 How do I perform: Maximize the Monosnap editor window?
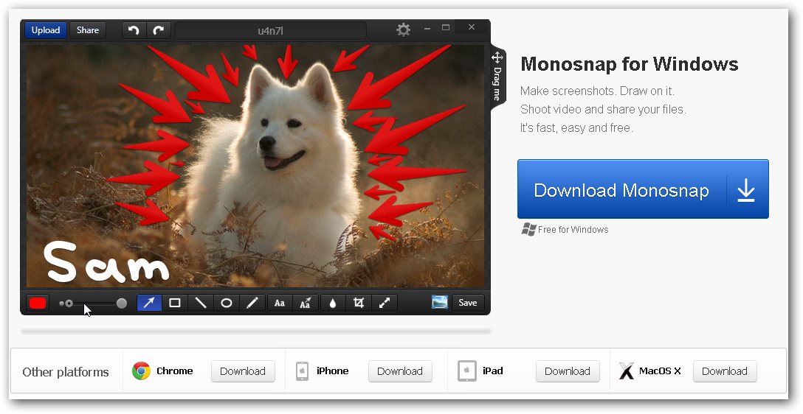click(446, 27)
